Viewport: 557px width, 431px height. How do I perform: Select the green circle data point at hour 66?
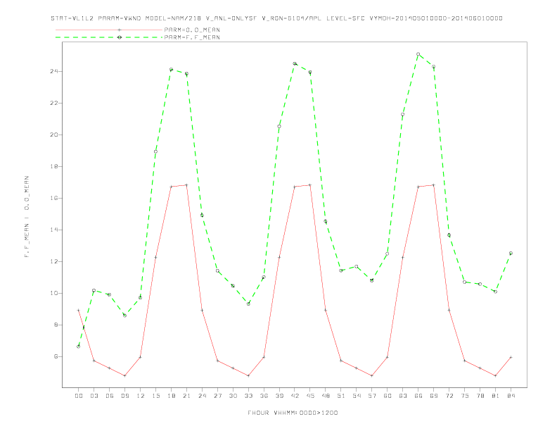point(418,54)
